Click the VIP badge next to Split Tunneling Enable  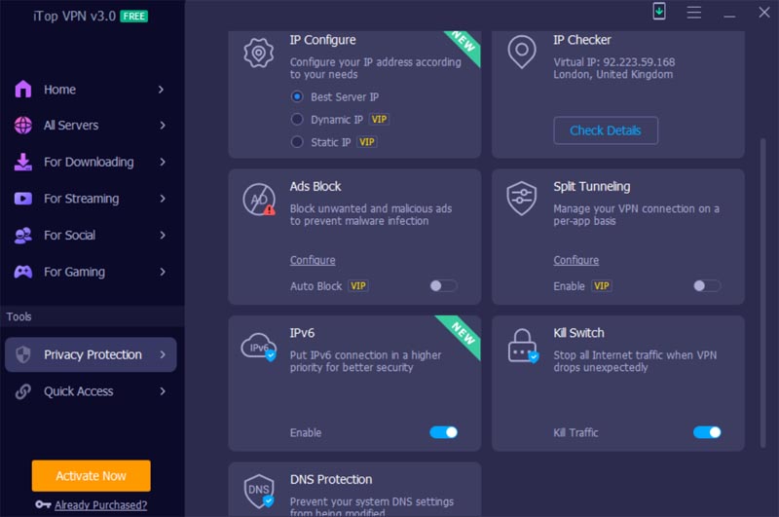[x=602, y=286]
